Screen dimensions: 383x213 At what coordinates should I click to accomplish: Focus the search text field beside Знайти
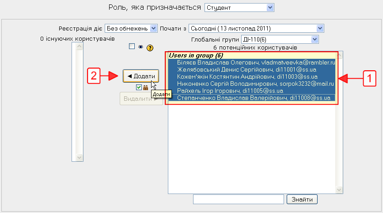tap(239, 199)
